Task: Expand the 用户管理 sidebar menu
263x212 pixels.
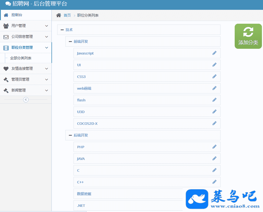Action: pyautogui.click(x=26, y=26)
